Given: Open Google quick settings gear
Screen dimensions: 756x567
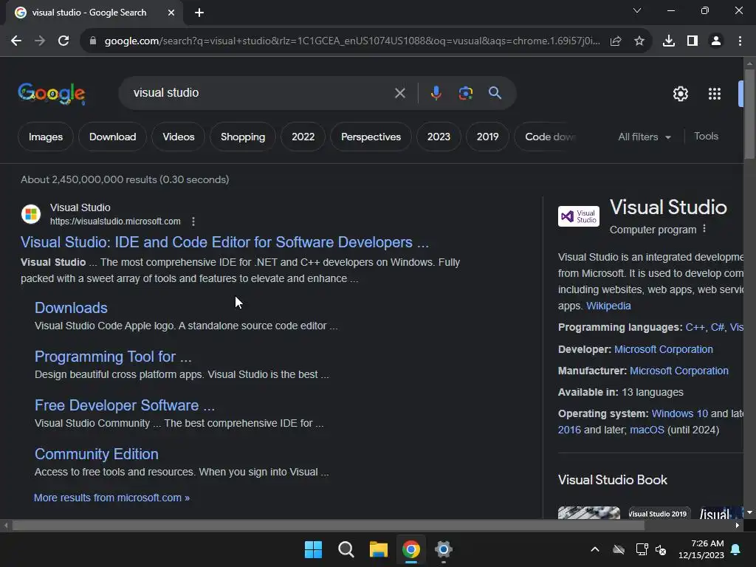Looking at the screenshot, I should [680, 94].
